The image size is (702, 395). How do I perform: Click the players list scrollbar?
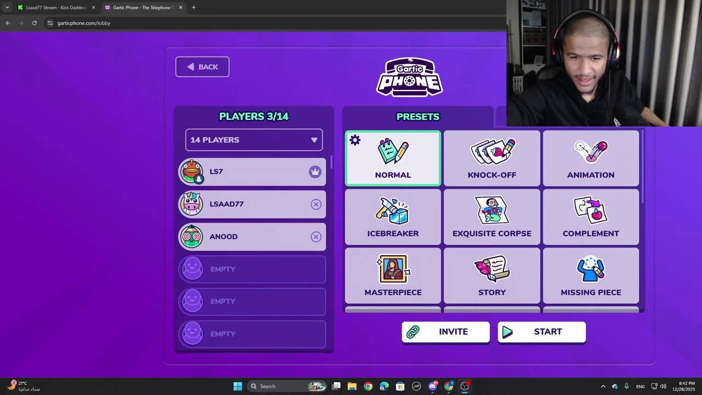(331, 162)
